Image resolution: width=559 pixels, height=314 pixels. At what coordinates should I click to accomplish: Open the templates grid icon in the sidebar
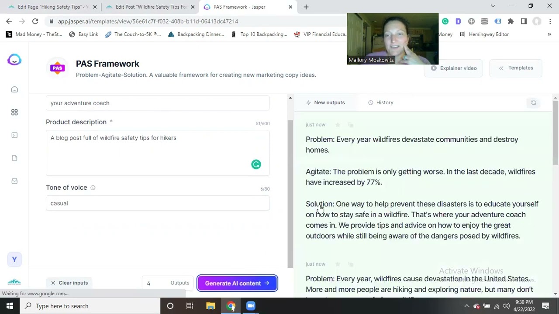coord(14,112)
